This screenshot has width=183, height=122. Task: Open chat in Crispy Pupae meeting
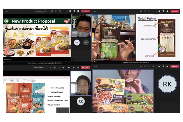click(x=145, y=66)
